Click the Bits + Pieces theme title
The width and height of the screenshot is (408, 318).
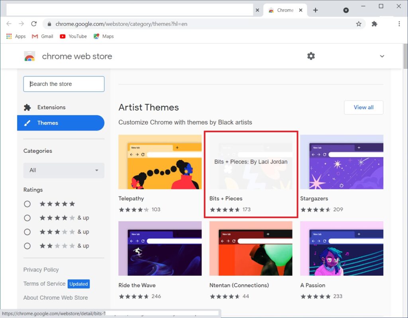click(x=226, y=198)
